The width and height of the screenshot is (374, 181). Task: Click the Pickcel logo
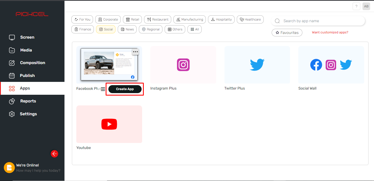[x=32, y=14]
